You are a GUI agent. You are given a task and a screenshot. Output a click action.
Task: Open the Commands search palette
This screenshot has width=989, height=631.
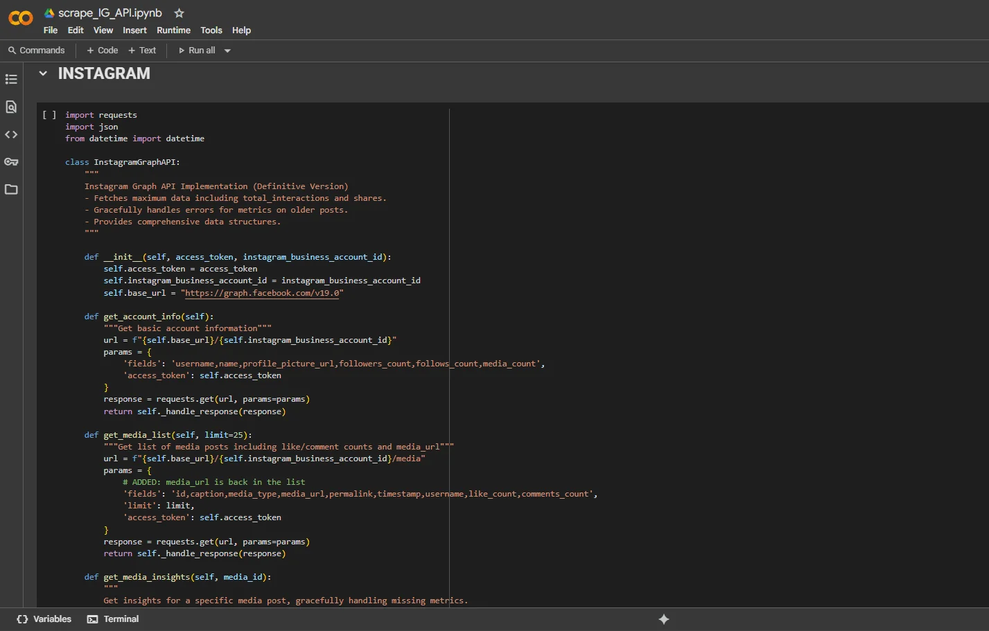pyautogui.click(x=36, y=51)
